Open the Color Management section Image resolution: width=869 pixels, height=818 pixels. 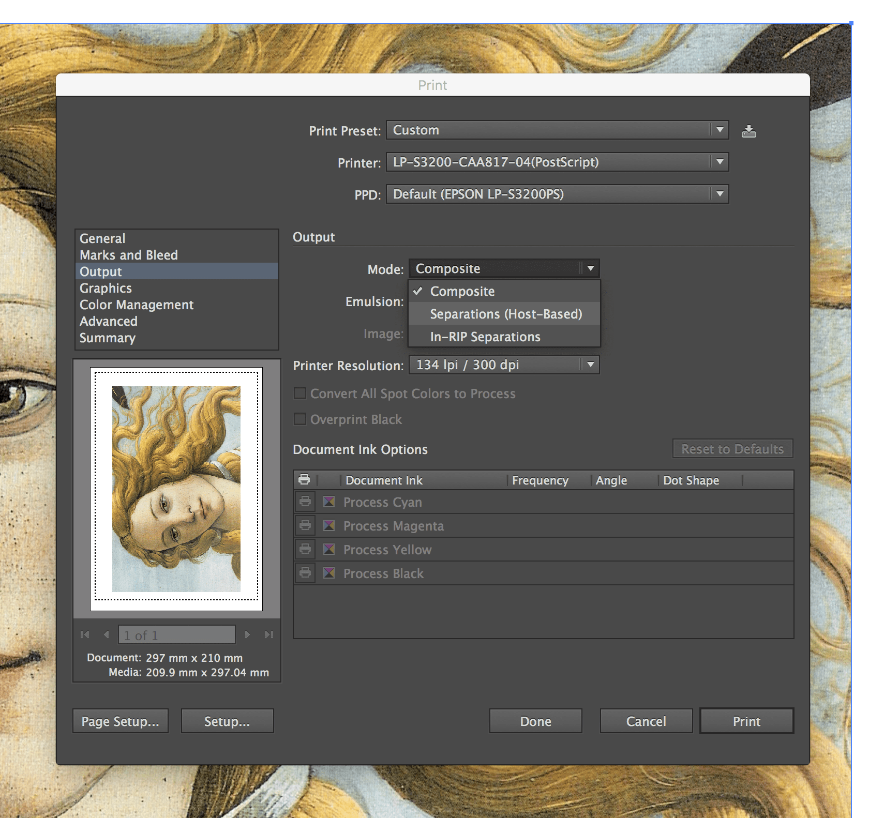(137, 305)
